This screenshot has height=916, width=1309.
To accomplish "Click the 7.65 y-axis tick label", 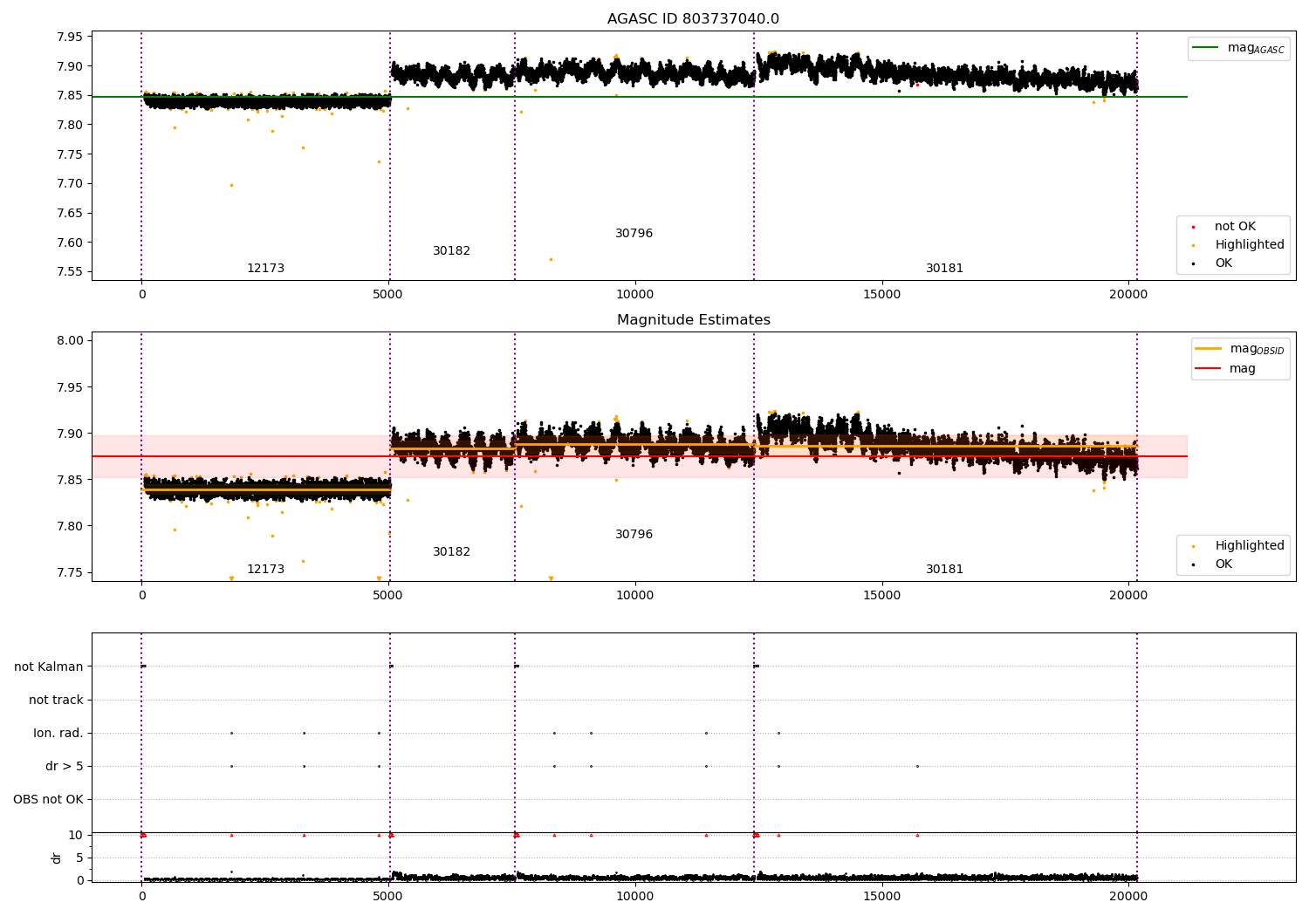I will pyautogui.click(x=70, y=213).
